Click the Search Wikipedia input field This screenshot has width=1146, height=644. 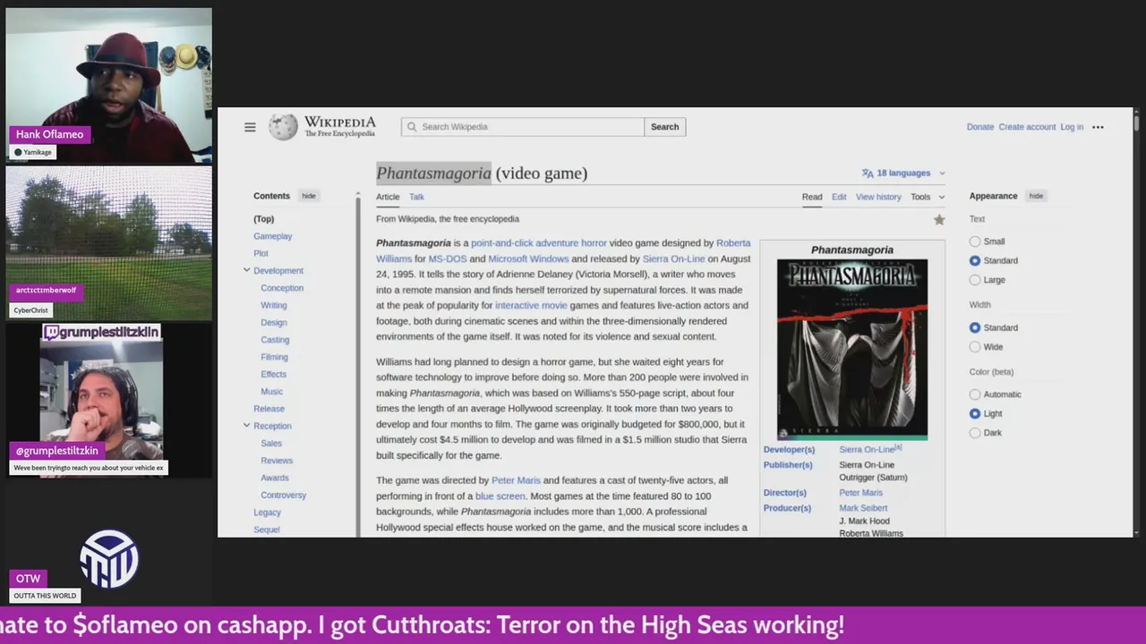(x=523, y=127)
